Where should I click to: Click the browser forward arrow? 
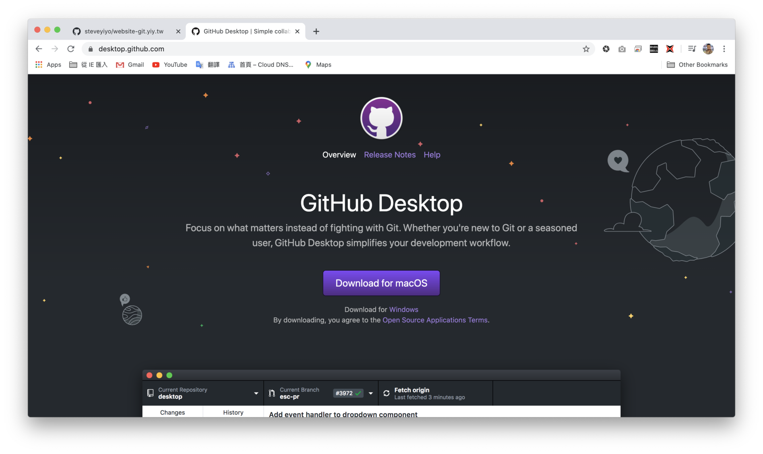pyautogui.click(x=55, y=49)
